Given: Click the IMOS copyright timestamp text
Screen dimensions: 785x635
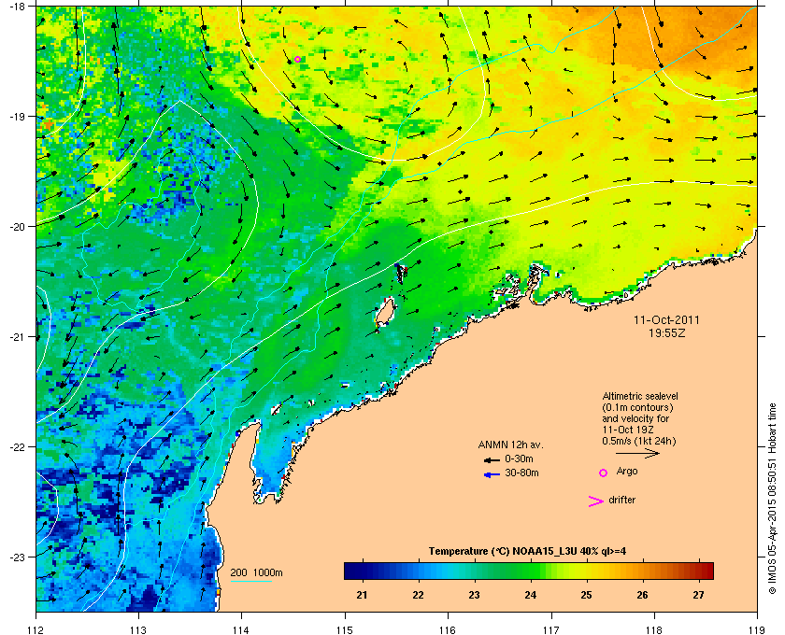Looking at the screenshot, I should 772,499.
